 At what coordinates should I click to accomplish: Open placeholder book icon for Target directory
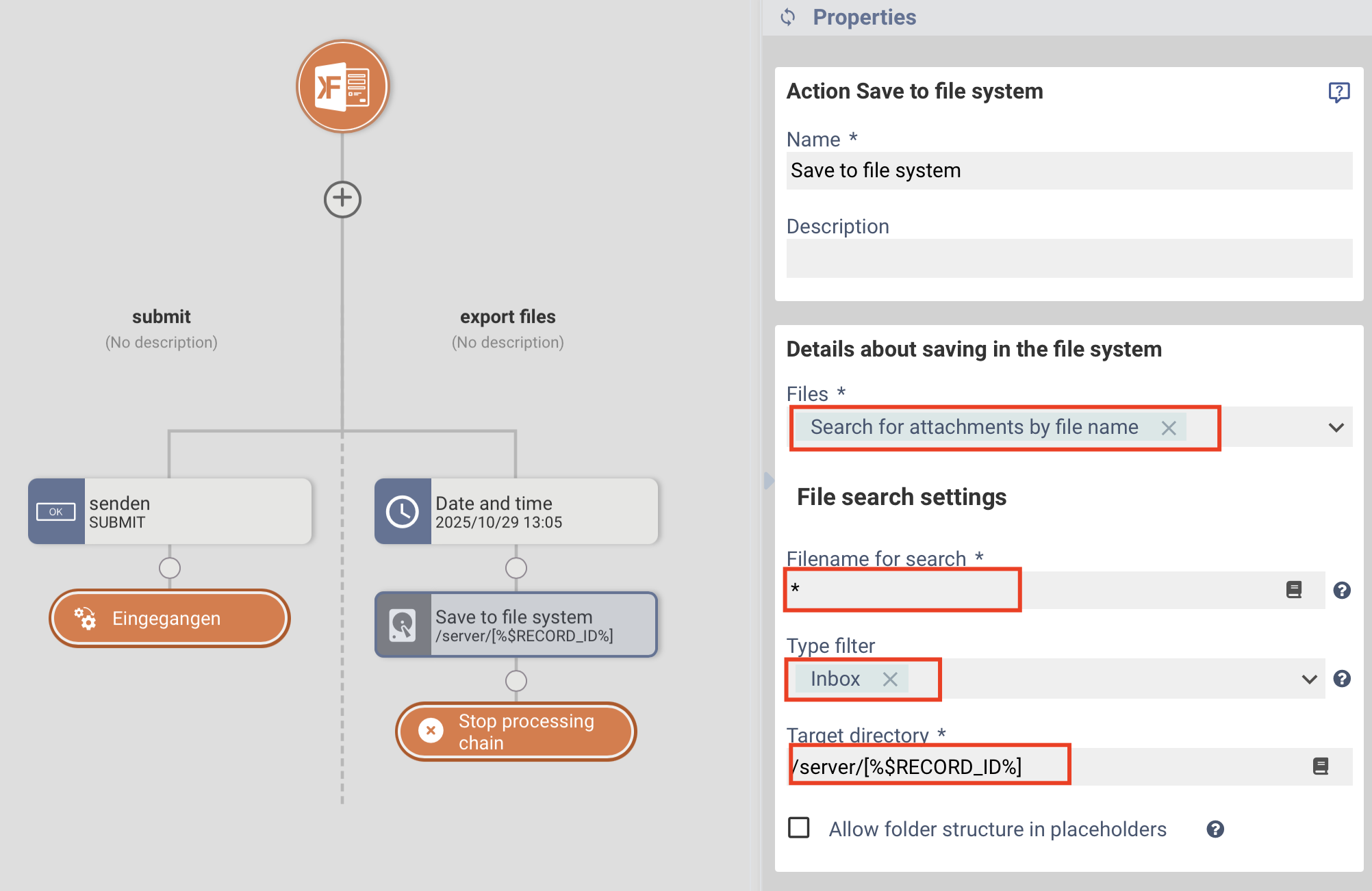point(1321,766)
